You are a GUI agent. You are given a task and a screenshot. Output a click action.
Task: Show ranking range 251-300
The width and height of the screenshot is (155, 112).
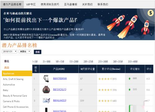point(103,62)
